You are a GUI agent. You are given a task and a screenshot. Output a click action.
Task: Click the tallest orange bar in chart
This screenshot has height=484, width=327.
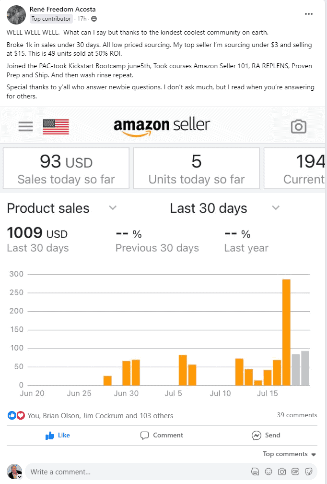click(286, 331)
